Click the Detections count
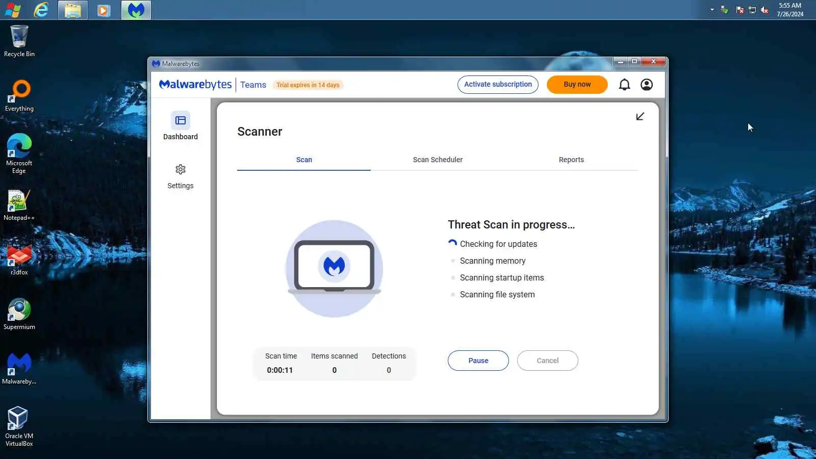Image resolution: width=816 pixels, height=459 pixels. coord(389,370)
